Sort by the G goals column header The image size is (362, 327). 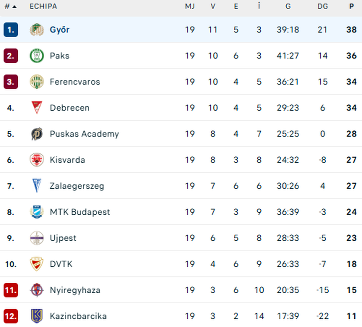coord(288,6)
